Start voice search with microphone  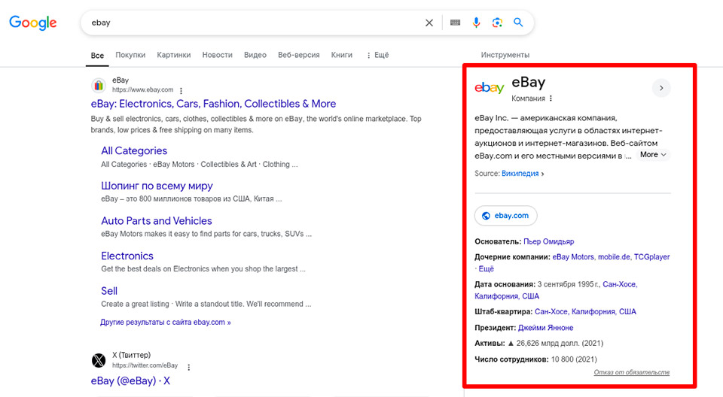point(476,23)
